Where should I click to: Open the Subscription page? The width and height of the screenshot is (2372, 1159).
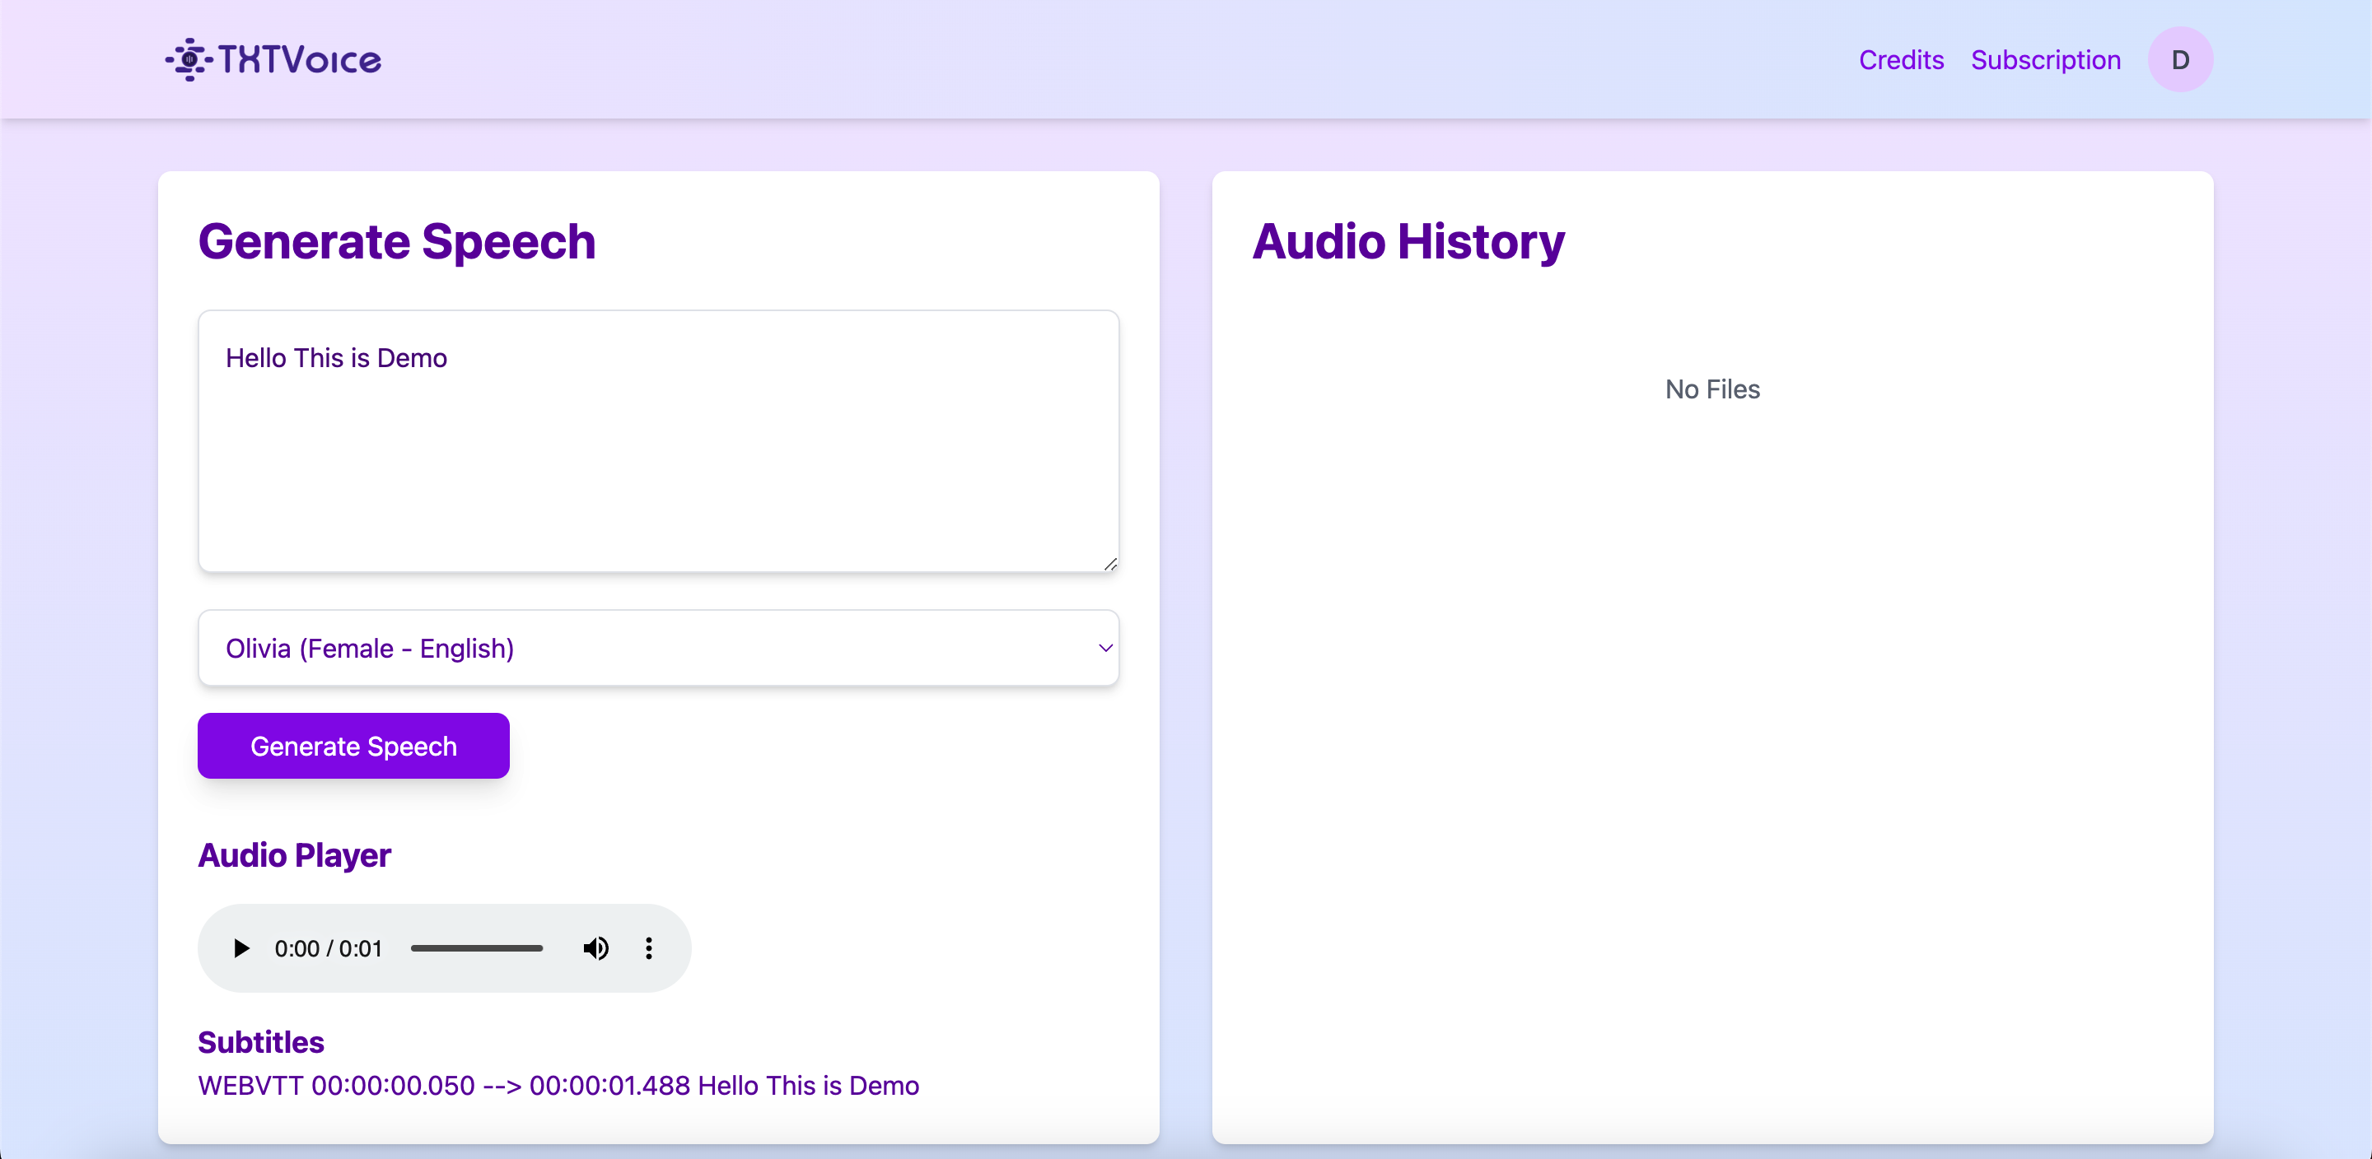pyautogui.click(x=2045, y=60)
